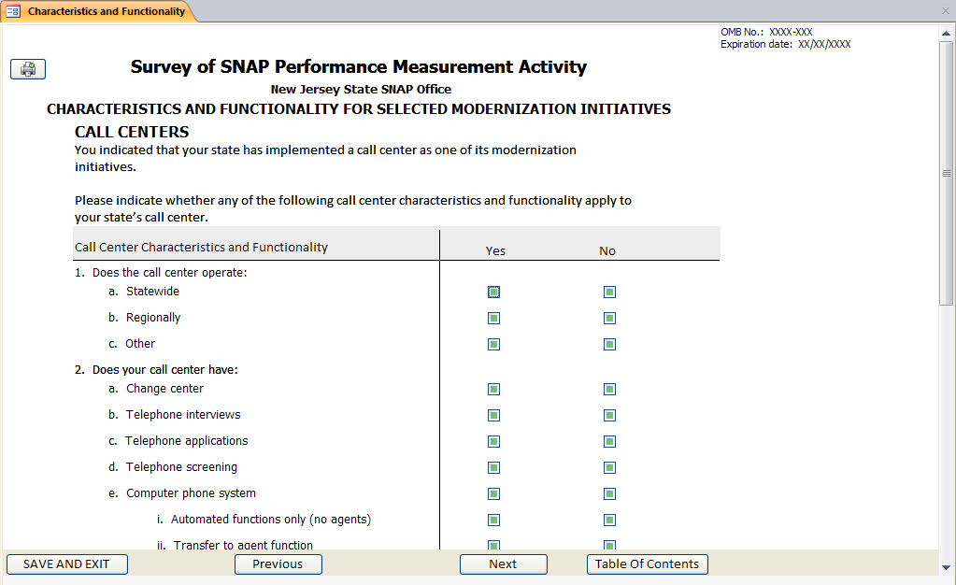Check No for Statewide operation
Viewport: 956px width, 585px height.
coord(609,292)
